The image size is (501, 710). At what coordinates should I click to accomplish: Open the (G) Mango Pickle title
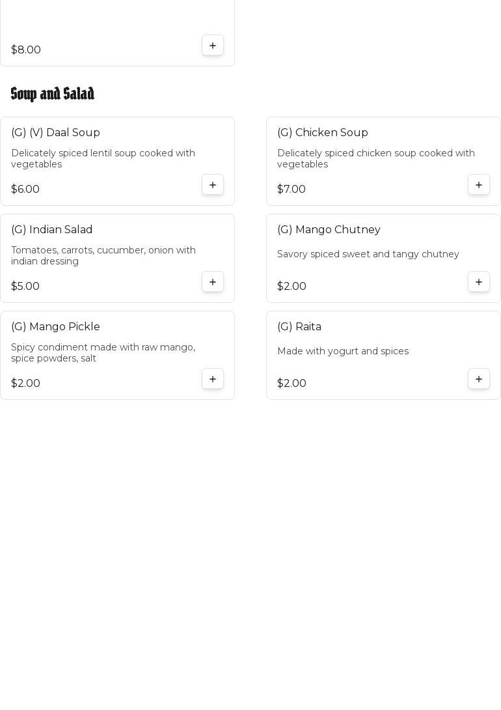click(55, 327)
